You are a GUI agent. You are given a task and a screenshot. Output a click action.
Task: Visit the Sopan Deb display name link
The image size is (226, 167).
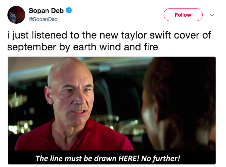coord(46,11)
